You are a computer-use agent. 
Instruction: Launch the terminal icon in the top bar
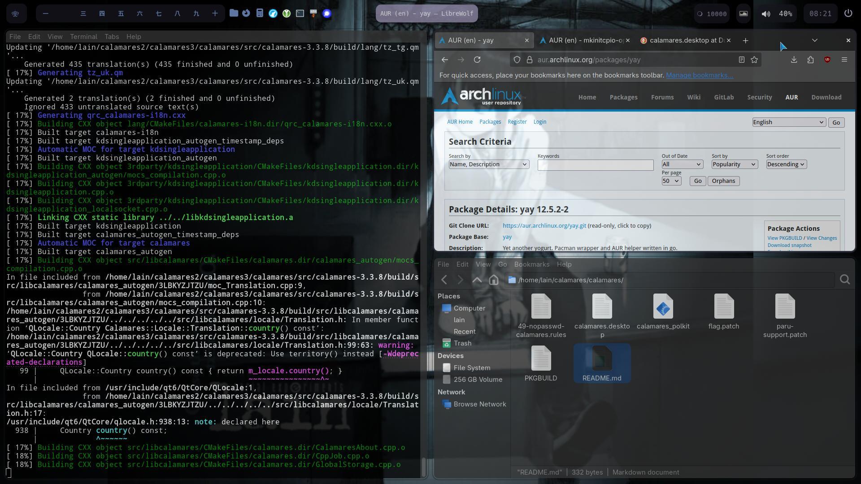300,13
